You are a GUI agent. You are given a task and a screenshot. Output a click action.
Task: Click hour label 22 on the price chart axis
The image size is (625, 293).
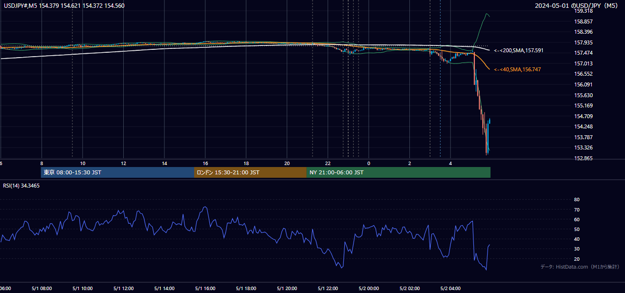coord(328,164)
